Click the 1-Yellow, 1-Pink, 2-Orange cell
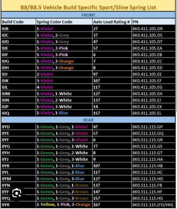Viewport: 177px width, 209px height. tap(64, 205)
